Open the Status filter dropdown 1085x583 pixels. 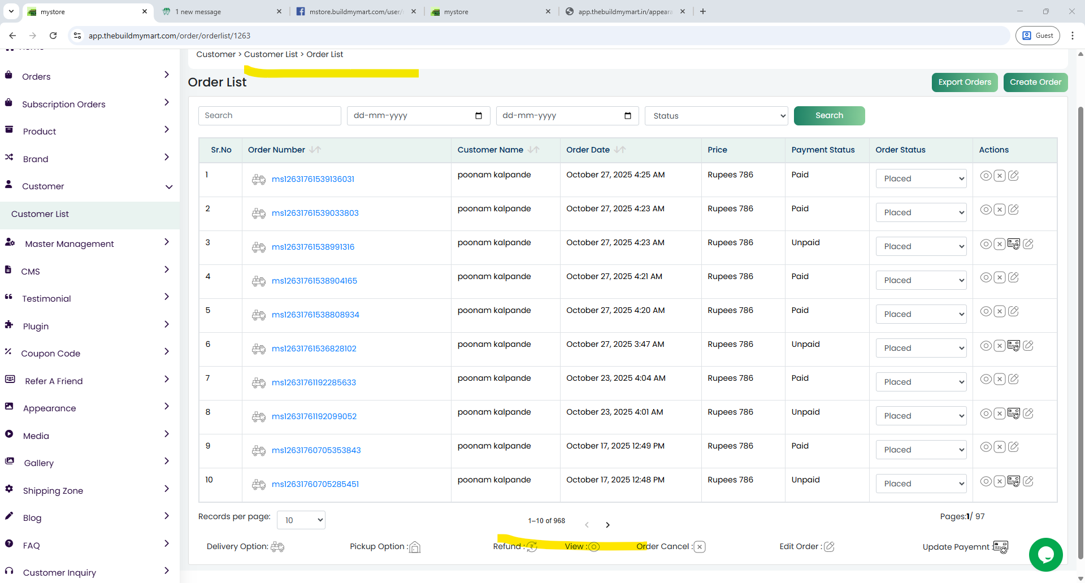[717, 116]
